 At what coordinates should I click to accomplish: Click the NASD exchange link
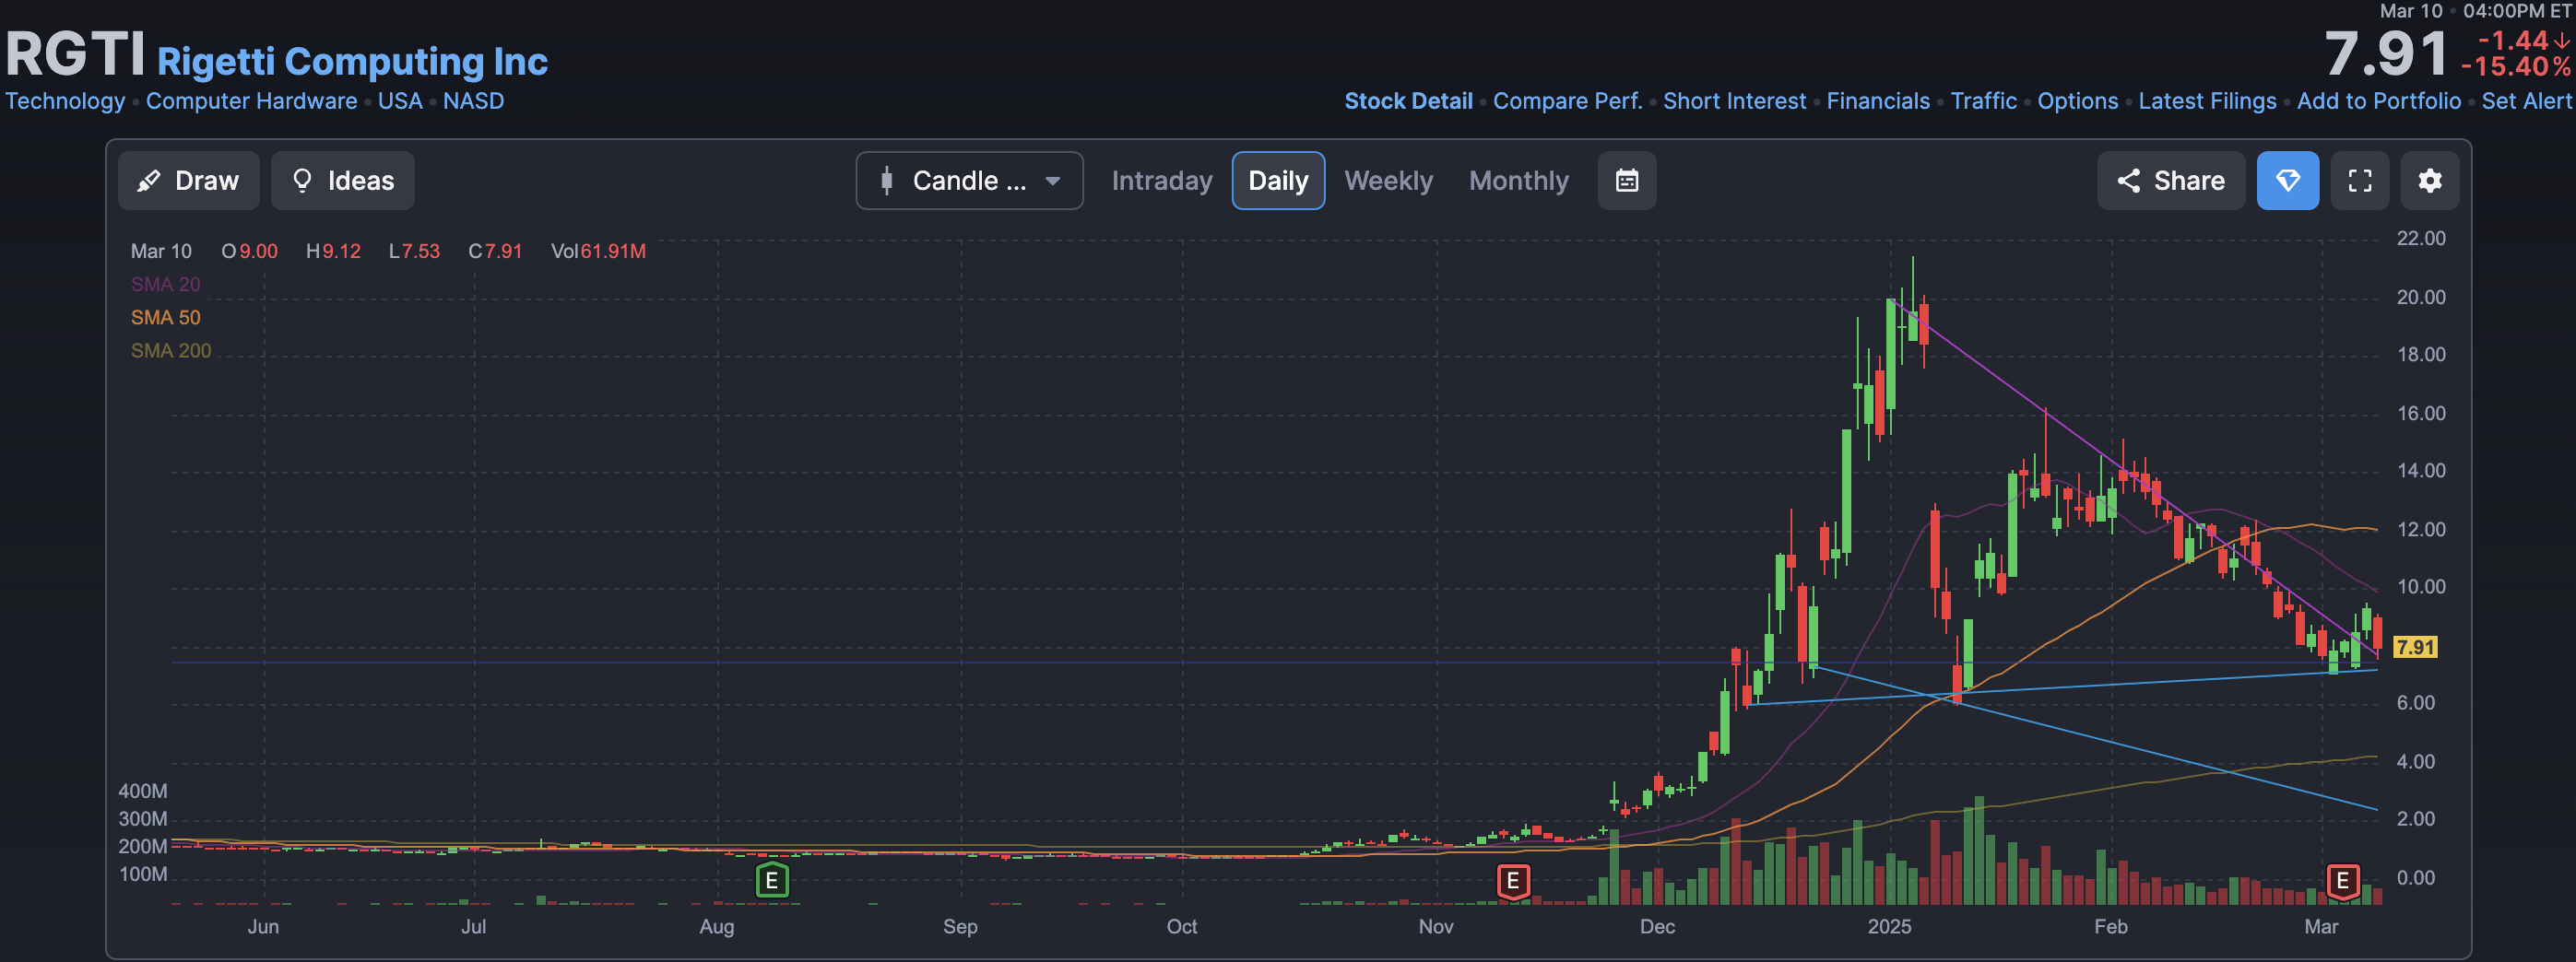[x=473, y=100]
